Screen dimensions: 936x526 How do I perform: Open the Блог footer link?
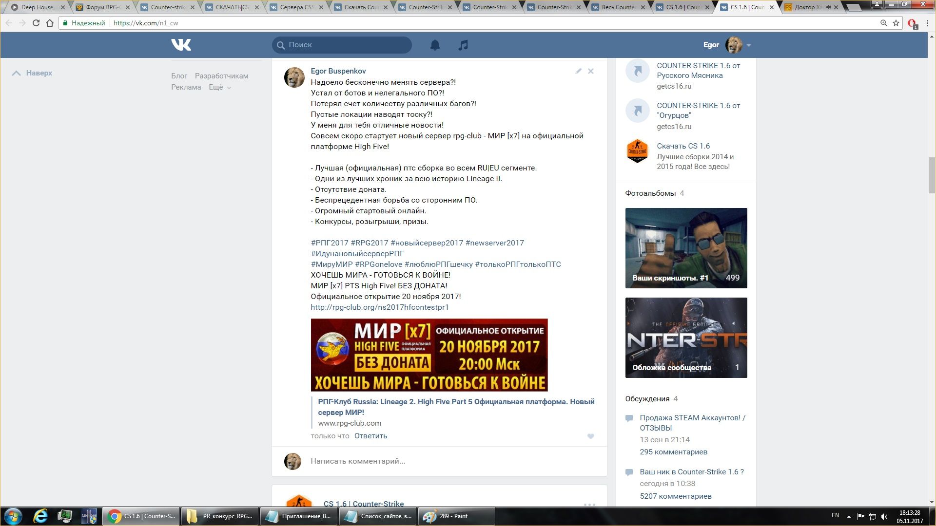coord(179,76)
